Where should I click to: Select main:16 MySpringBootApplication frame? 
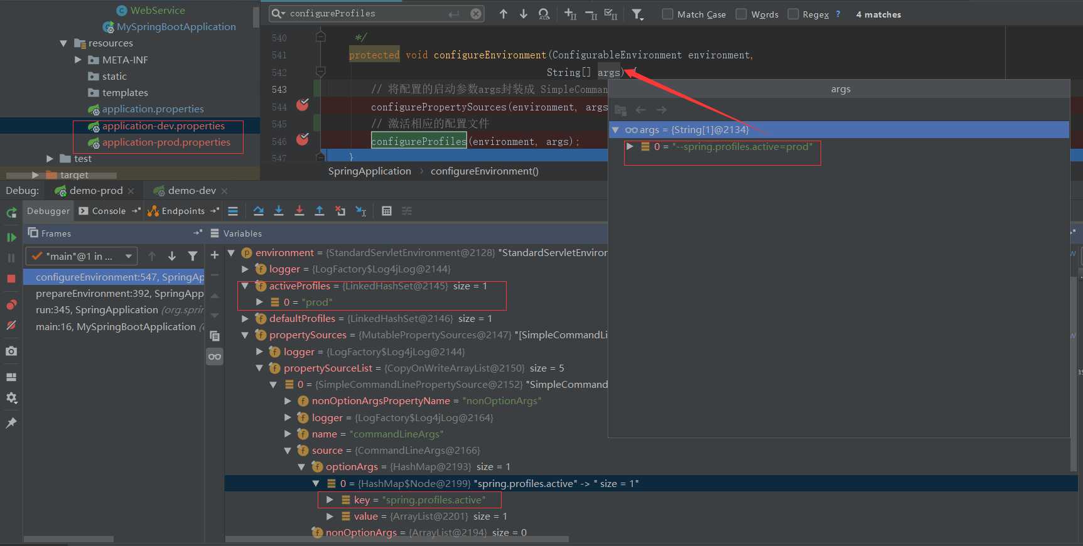tap(114, 327)
